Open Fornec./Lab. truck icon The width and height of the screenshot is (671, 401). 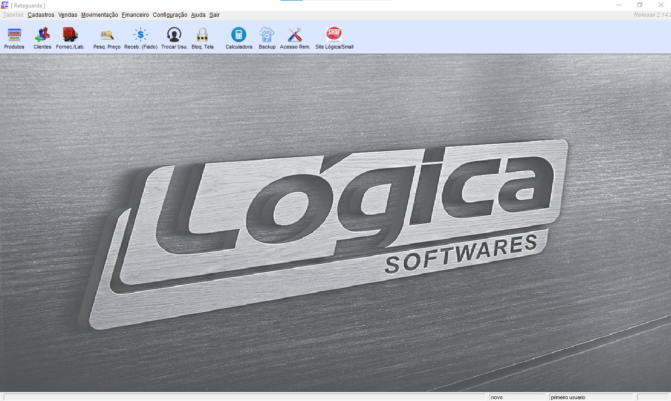click(x=70, y=35)
